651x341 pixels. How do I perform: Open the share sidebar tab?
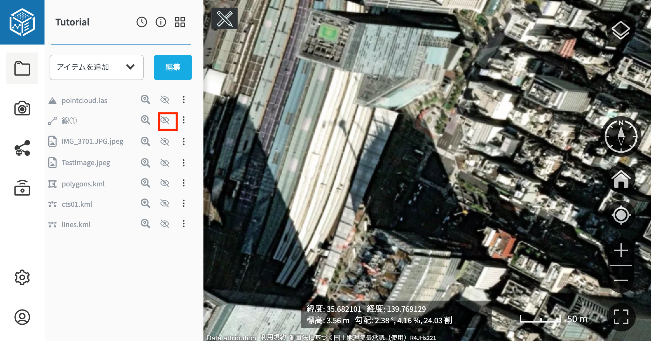click(x=22, y=148)
